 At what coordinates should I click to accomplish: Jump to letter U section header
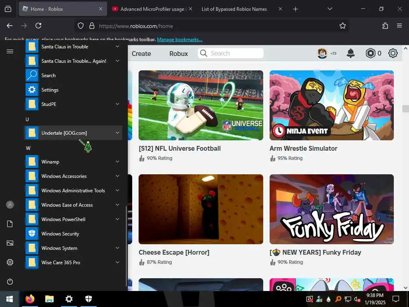tap(27, 119)
